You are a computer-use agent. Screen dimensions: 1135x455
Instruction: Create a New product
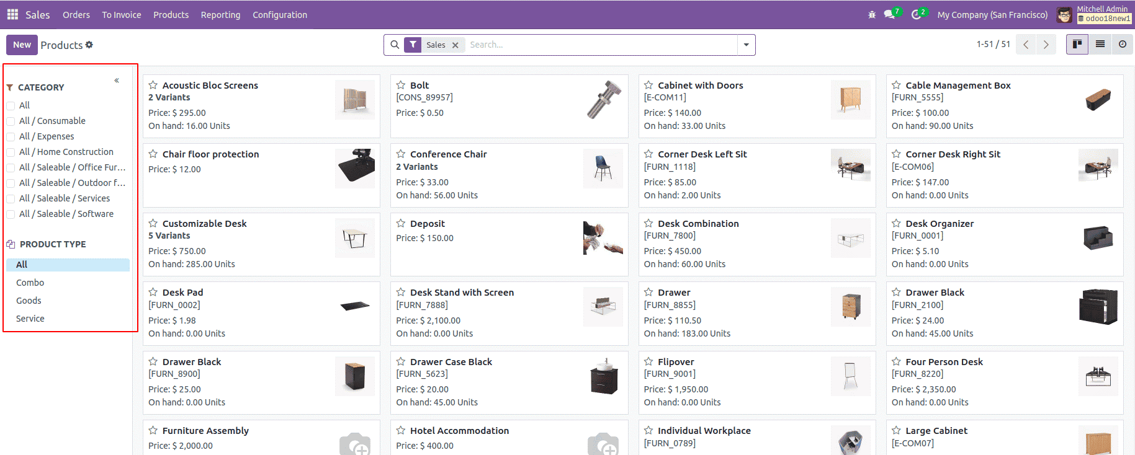(x=22, y=45)
